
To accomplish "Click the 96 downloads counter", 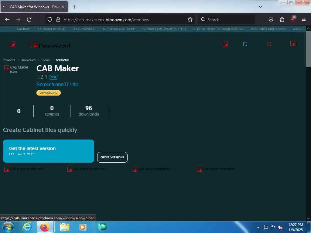I will pos(89,111).
